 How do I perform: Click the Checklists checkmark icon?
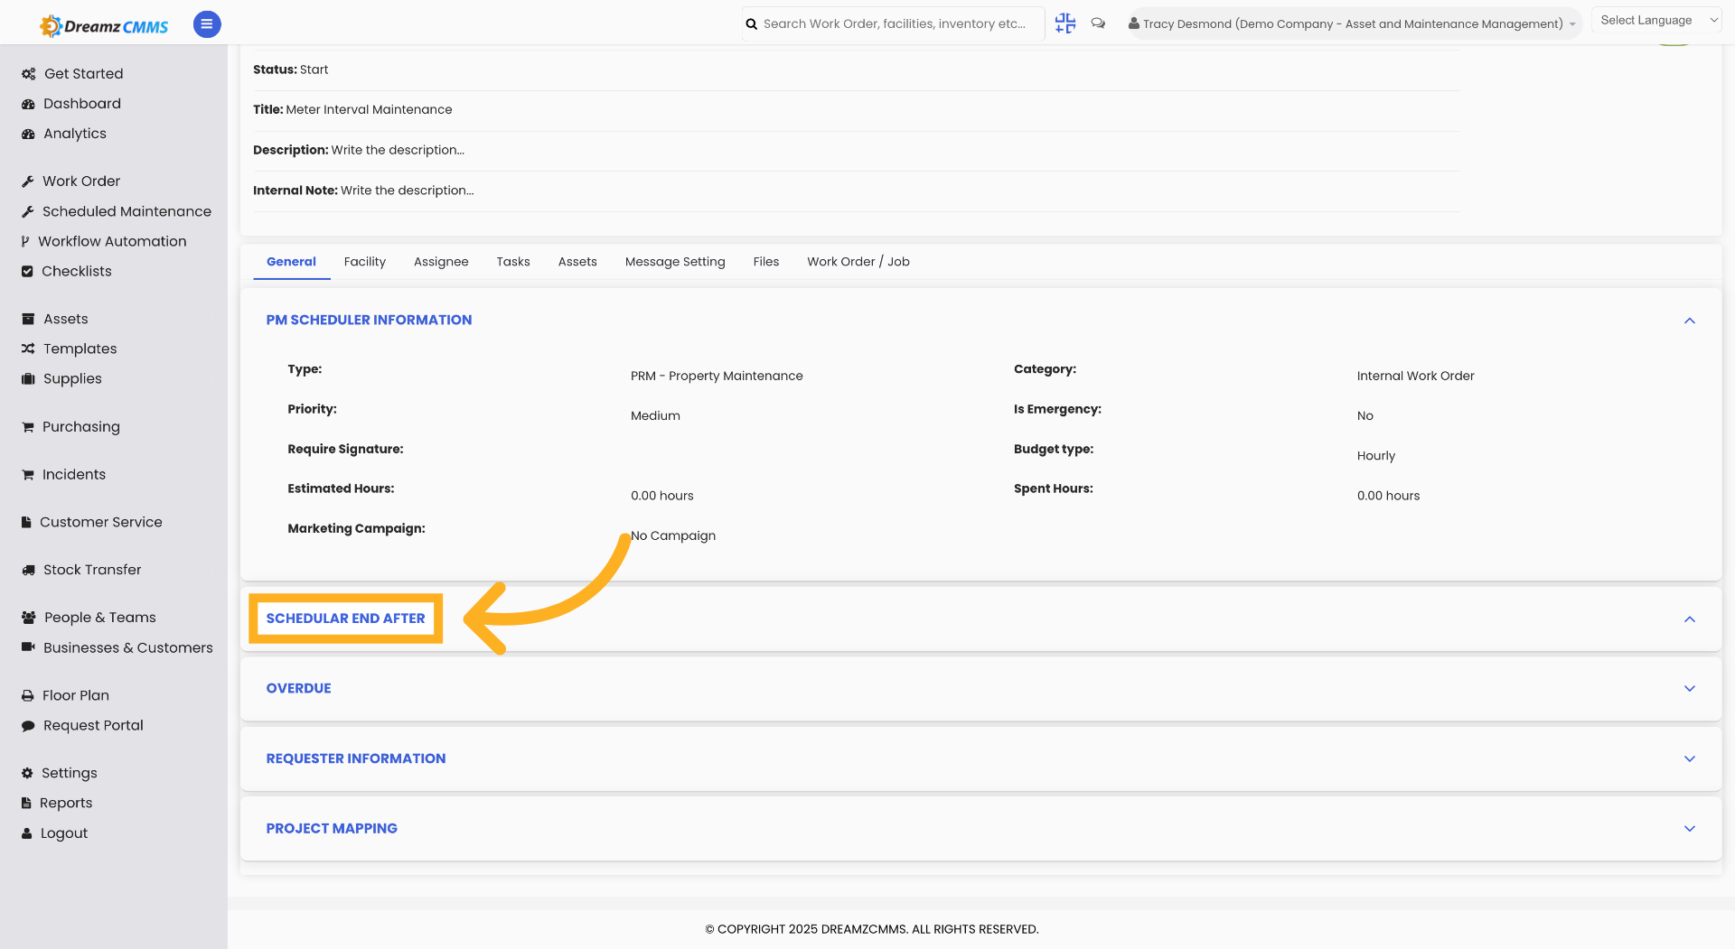click(x=27, y=271)
